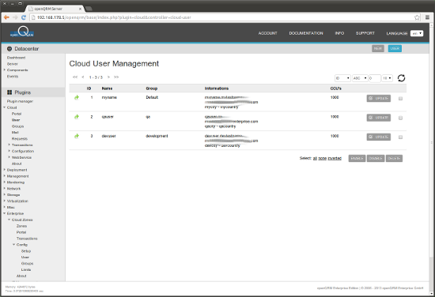Click the Datacenter globe icon
The image size is (435, 297).
click(9, 49)
